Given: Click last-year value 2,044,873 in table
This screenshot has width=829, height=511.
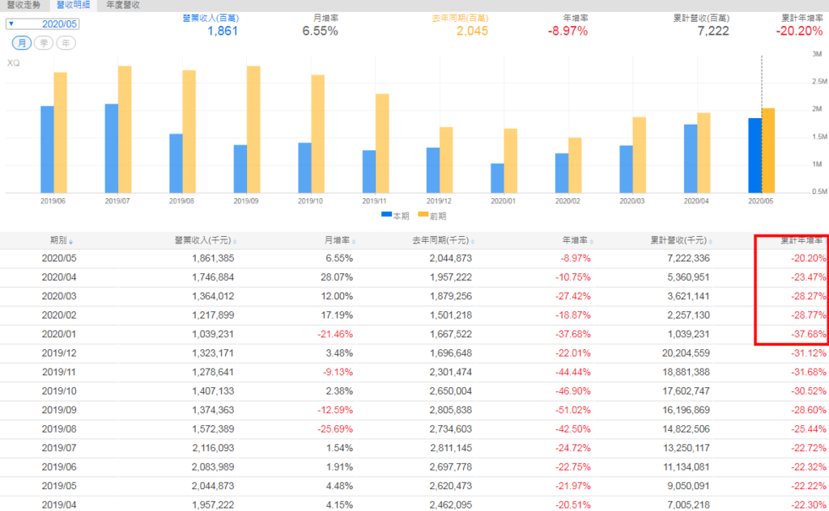Looking at the screenshot, I should coord(451,258).
